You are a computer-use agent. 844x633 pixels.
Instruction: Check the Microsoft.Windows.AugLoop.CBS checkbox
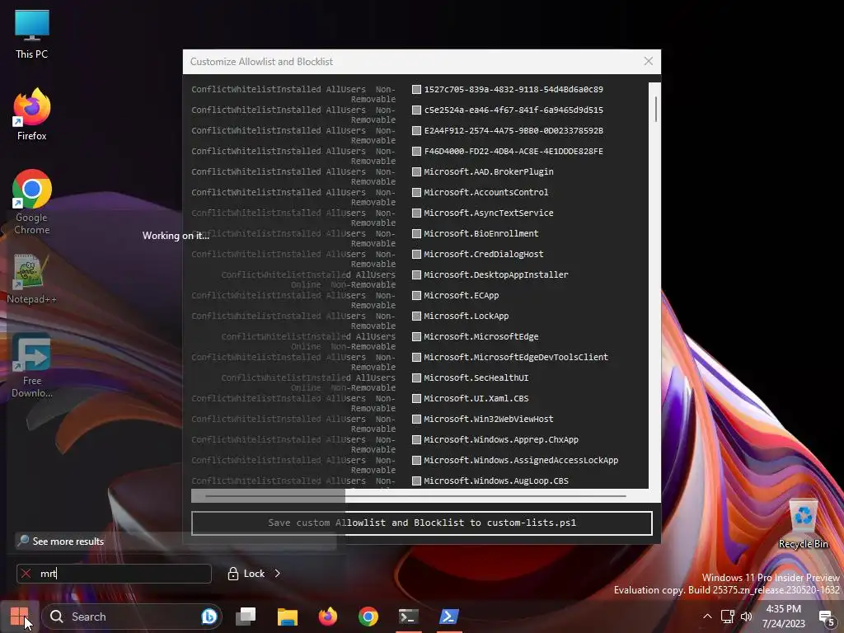click(416, 481)
